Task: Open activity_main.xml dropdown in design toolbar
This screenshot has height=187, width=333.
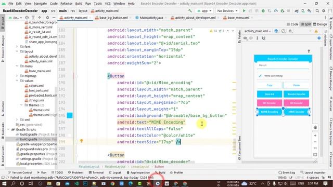Action: pos(258,31)
